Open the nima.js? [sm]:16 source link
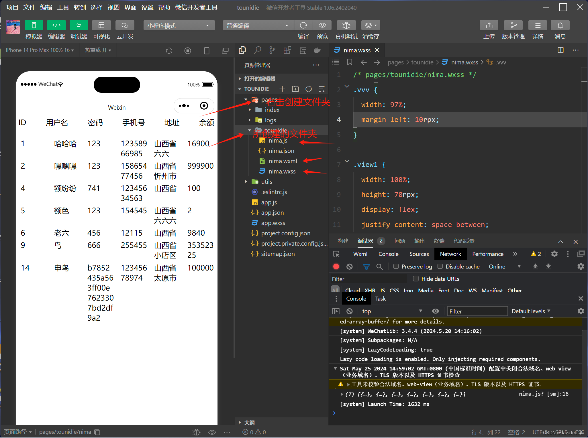This screenshot has width=588, height=438. point(543,394)
